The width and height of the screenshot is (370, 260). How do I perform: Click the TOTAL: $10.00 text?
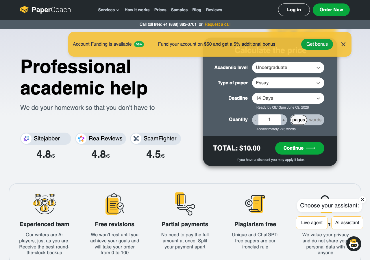click(x=237, y=148)
